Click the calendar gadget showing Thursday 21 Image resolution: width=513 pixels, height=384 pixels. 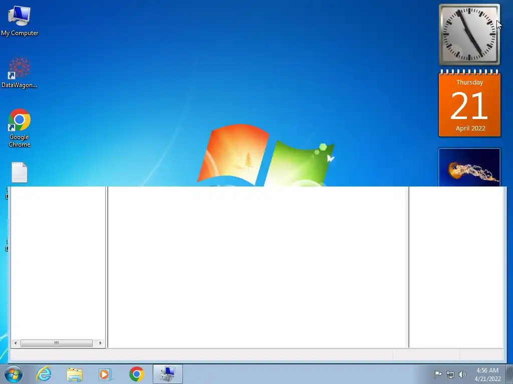469,103
